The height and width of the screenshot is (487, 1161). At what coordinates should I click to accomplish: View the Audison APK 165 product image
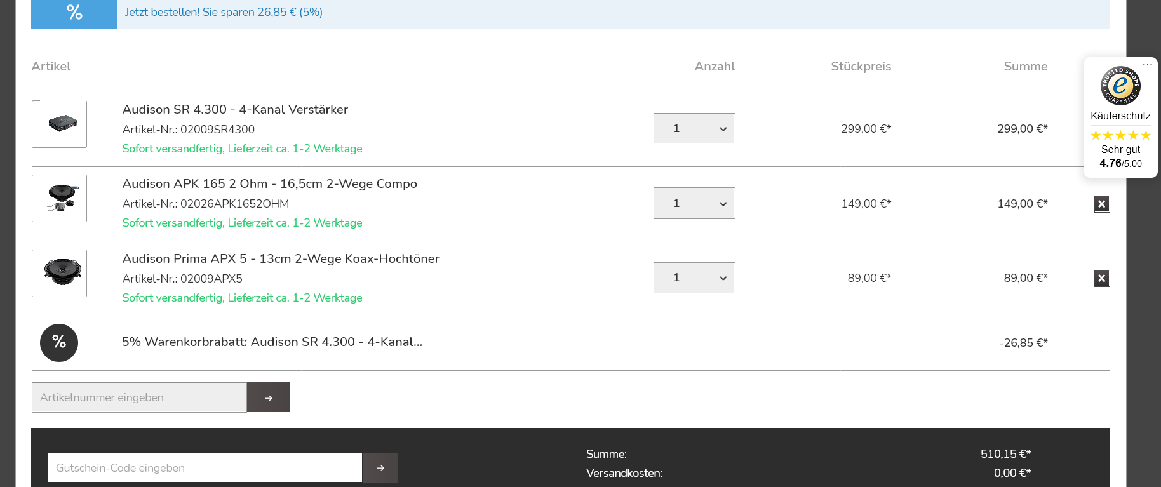pos(60,198)
